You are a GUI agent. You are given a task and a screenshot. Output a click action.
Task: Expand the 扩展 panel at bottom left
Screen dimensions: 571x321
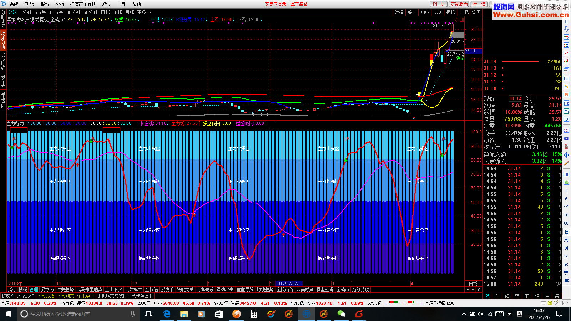8,296
